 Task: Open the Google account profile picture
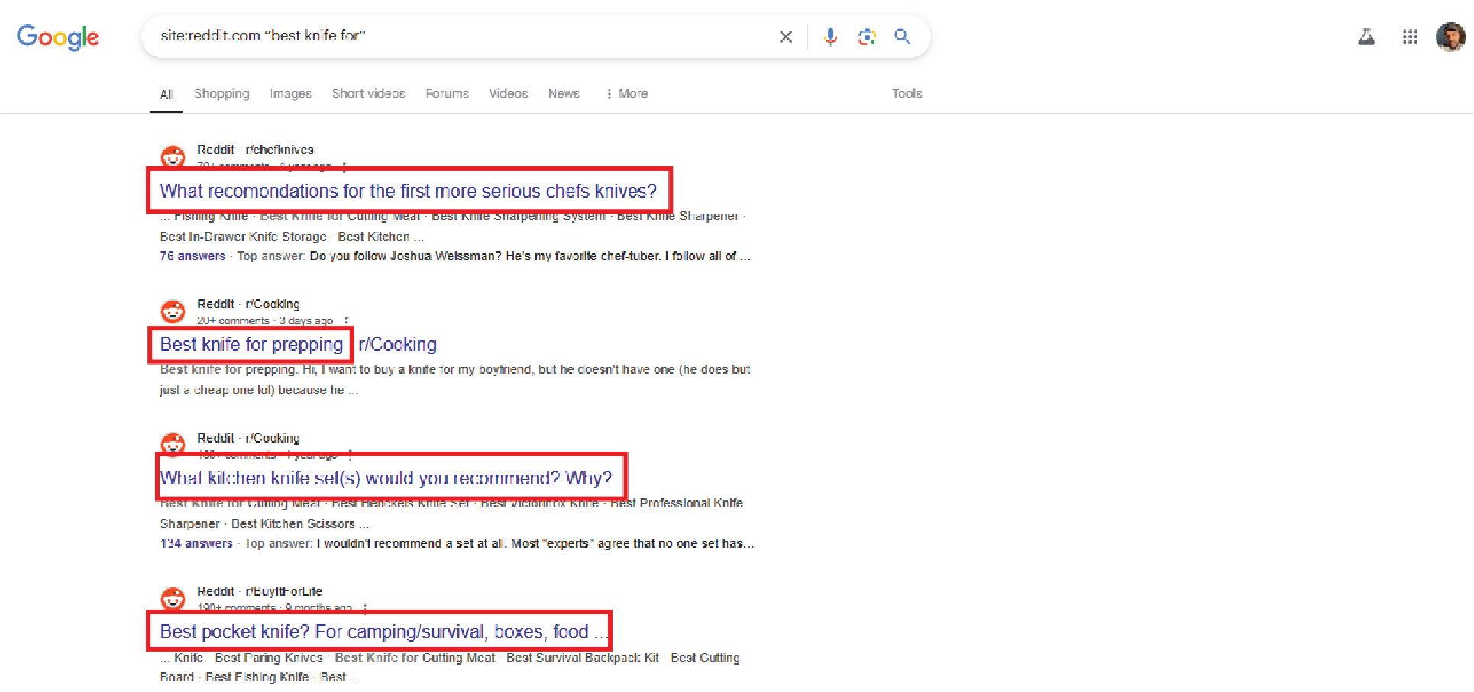tap(1450, 37)
